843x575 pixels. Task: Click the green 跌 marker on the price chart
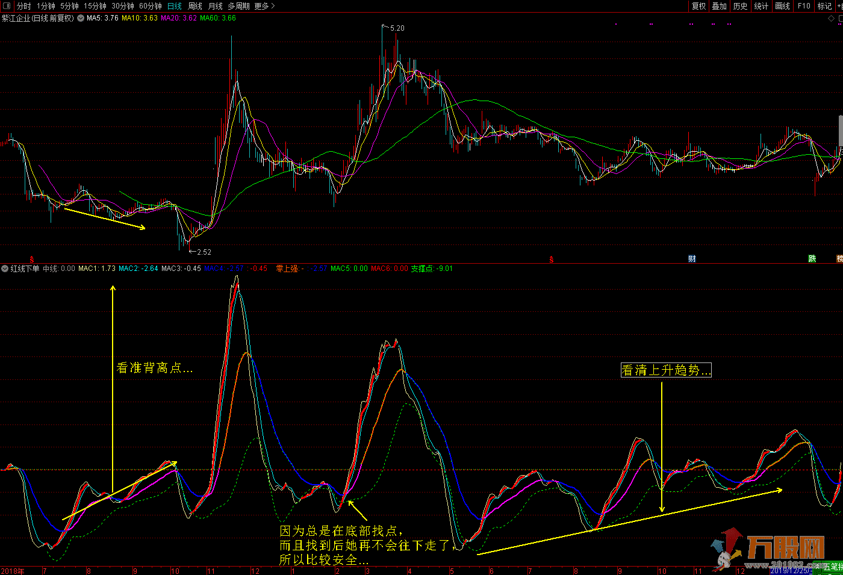click(x=812, y=259)
